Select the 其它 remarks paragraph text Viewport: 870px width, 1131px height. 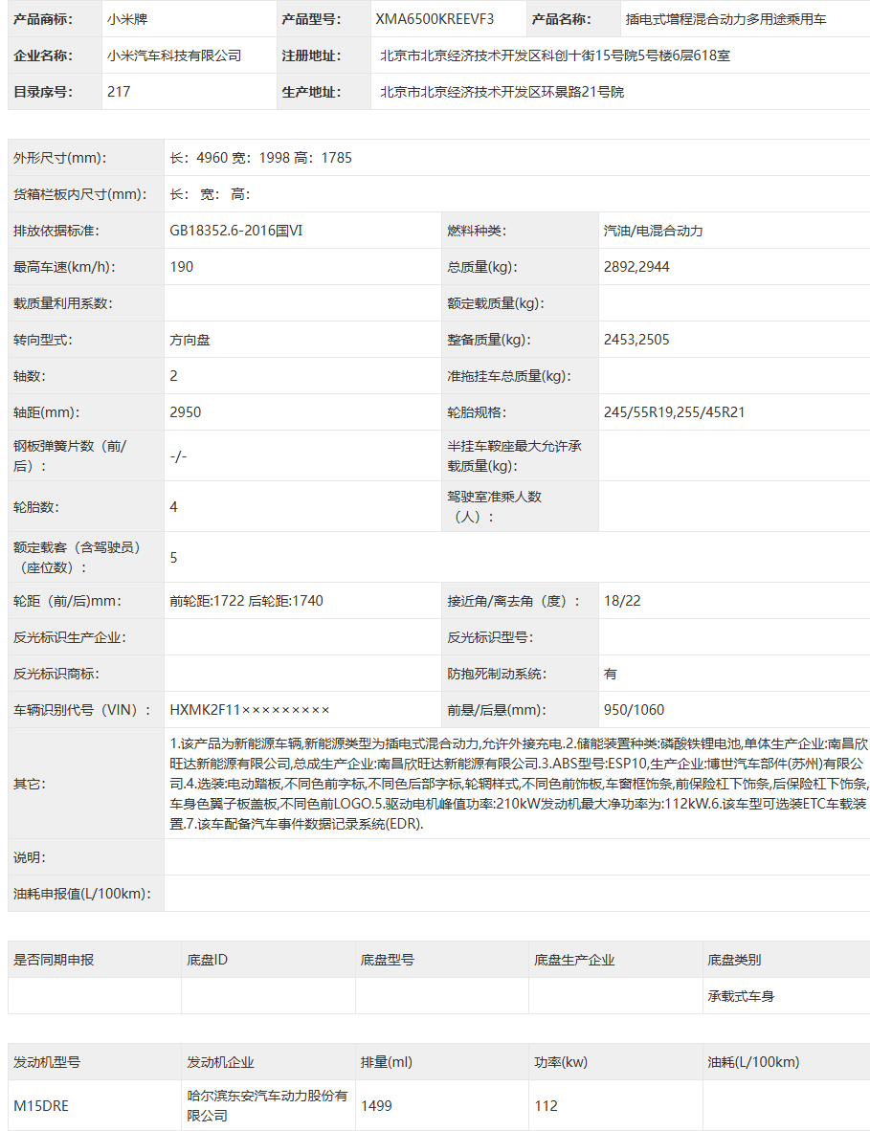[x=519, y=784]
